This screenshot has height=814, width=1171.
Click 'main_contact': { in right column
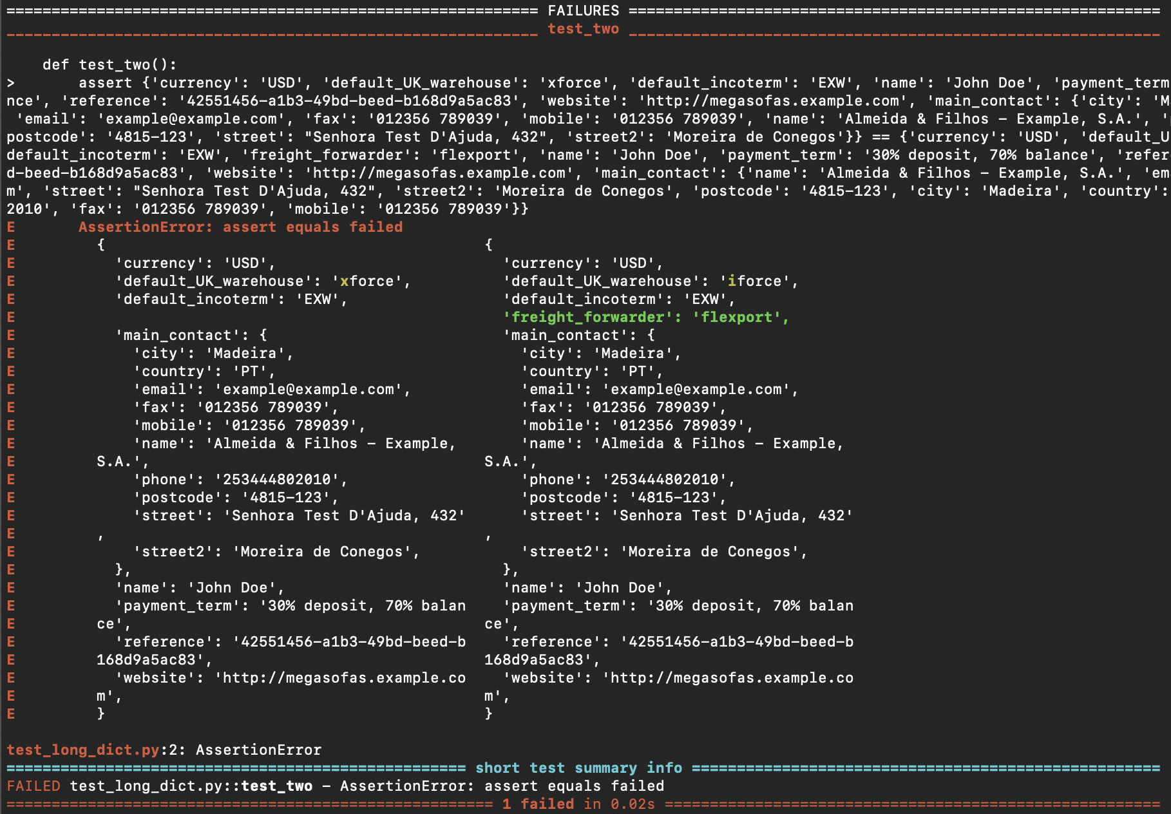click(579, 335)
